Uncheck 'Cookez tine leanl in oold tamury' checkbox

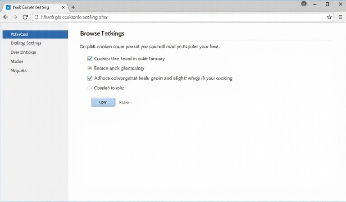pyautogui.click(x=90, y=59)
